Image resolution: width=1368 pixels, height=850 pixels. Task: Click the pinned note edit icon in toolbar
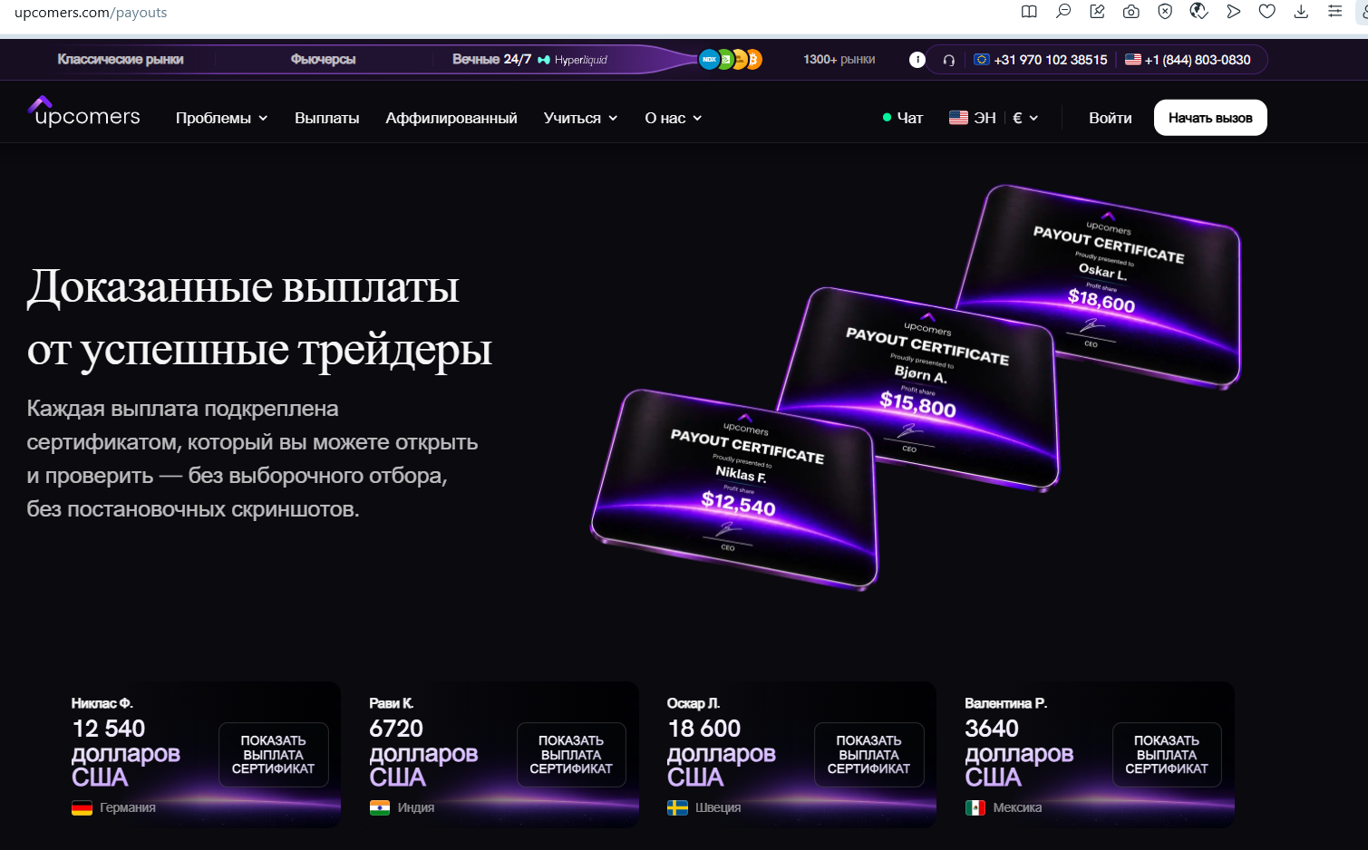(x=1097, y=12)
